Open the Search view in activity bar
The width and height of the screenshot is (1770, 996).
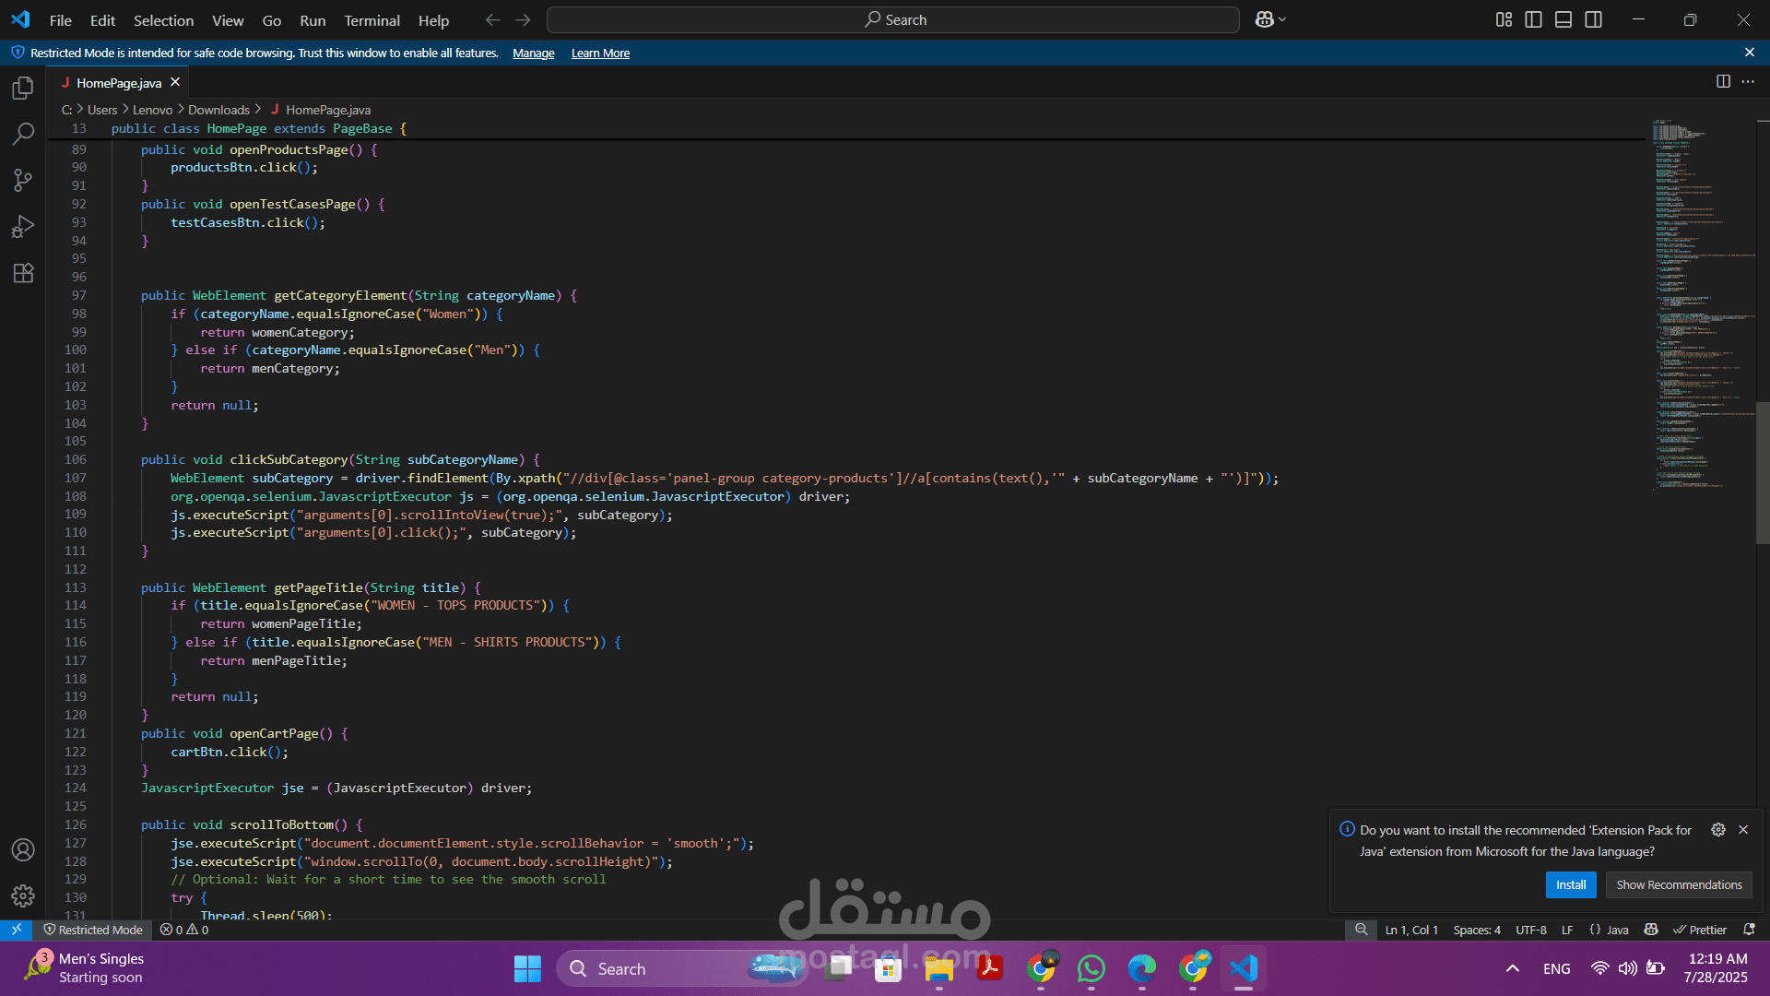point(23,135)
